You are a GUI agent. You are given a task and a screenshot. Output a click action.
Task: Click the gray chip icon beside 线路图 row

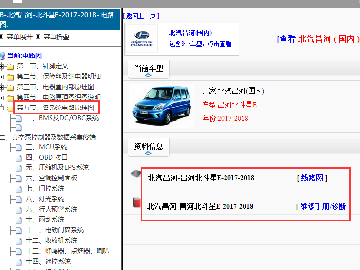tap(136, 174)
